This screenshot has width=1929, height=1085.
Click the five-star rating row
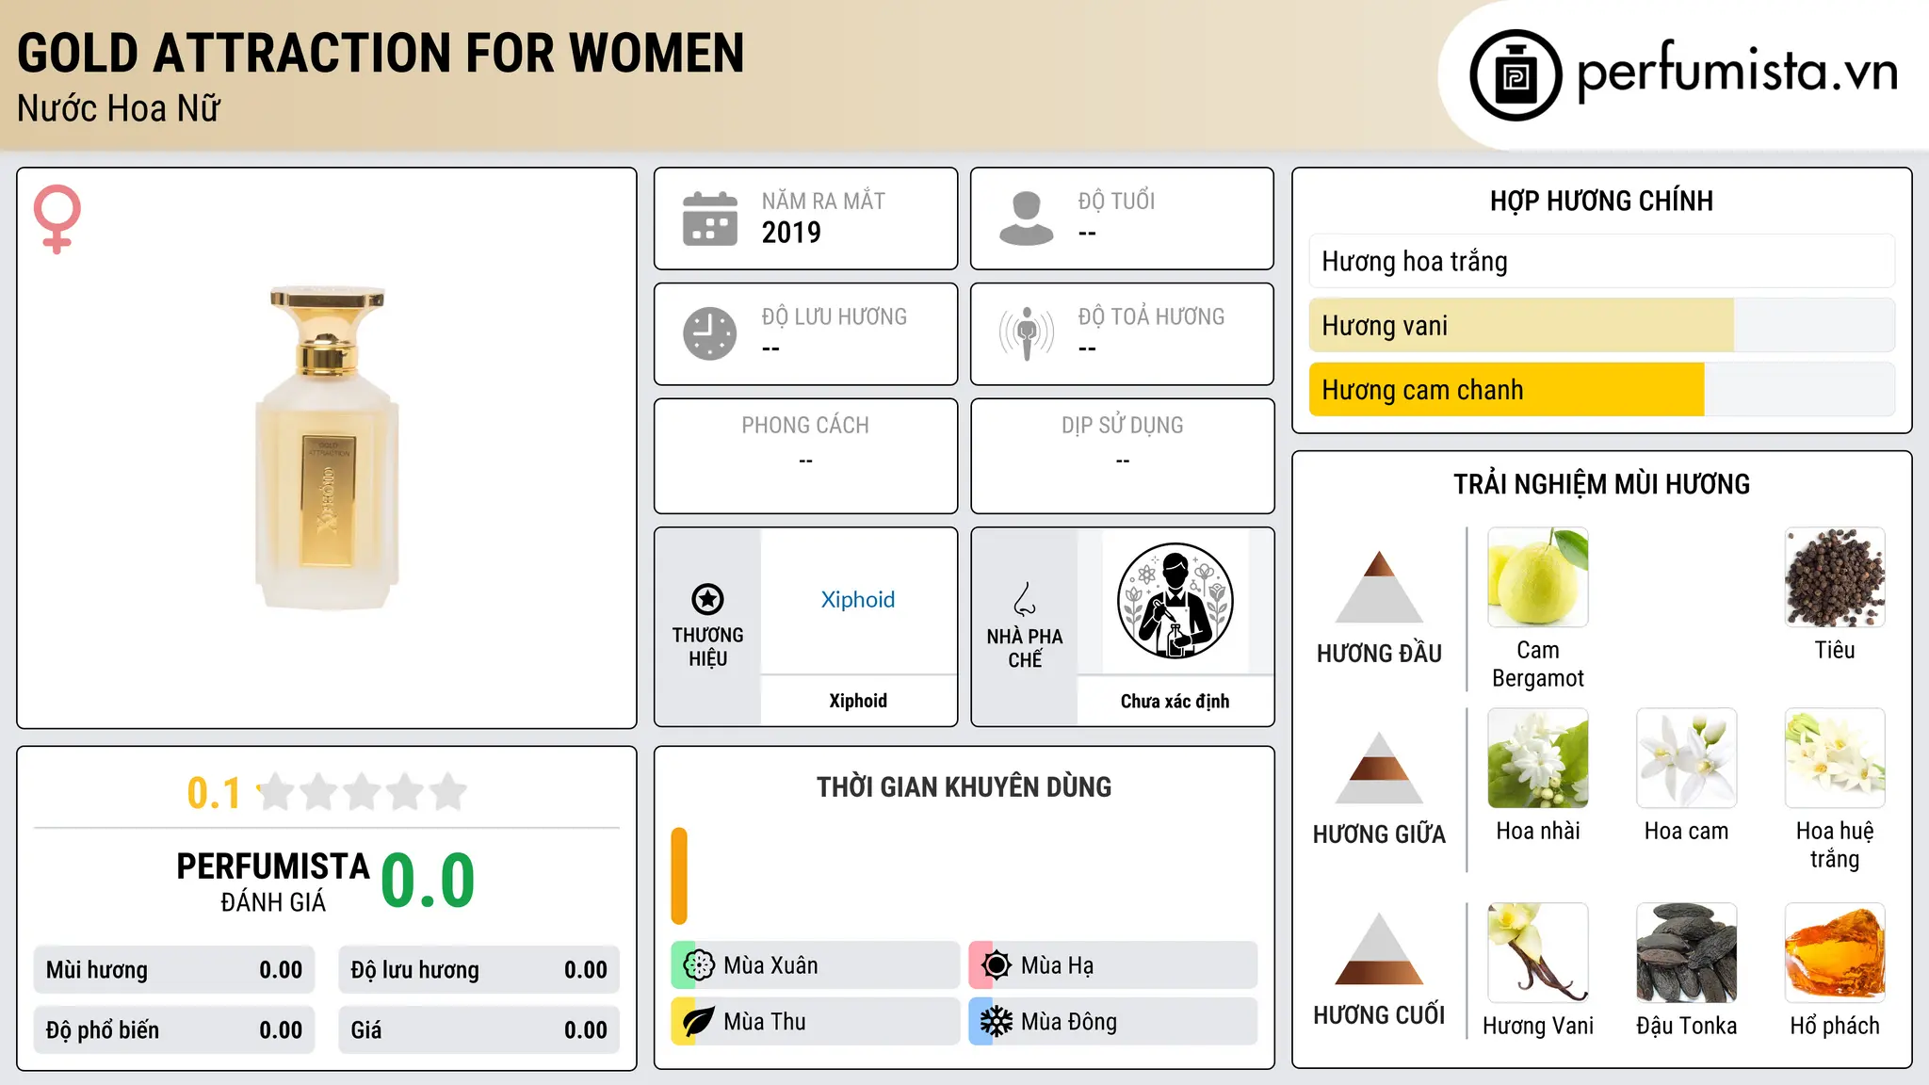[x=362, y=792]
